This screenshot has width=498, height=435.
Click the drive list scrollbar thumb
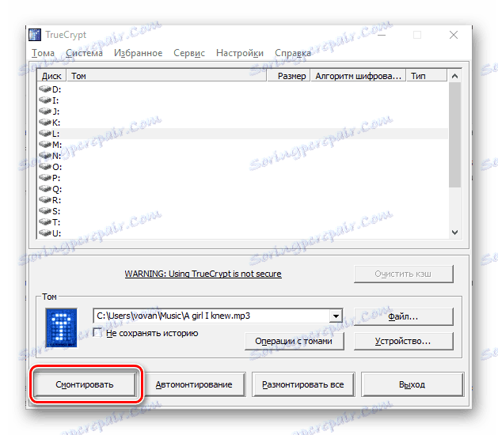pyautogui.click(x=454, y=134)
